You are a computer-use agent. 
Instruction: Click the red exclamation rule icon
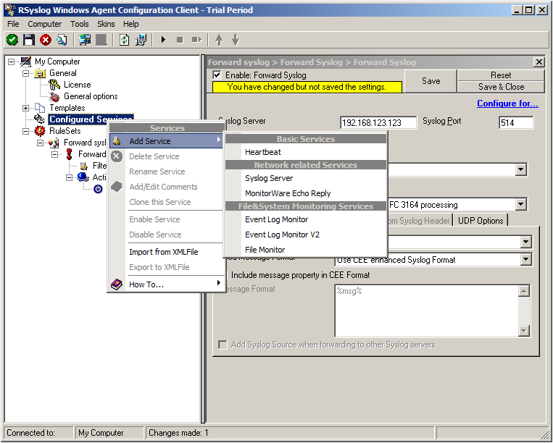point(69,154)
